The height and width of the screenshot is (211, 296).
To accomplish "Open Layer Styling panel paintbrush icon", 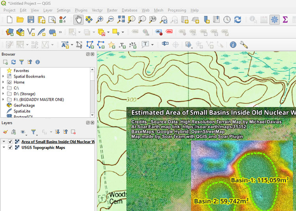I will pyautogui.click(x=5, y=132).
